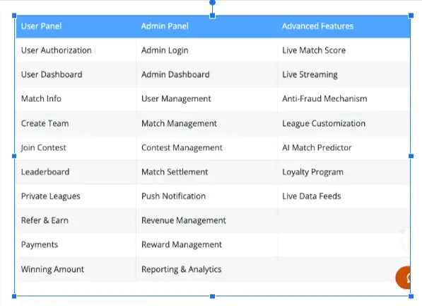
Task: Click the Advanced Features column header
Action: [344, 26]
